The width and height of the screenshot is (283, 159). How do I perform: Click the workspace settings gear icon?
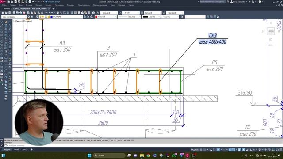coord(29,17)
